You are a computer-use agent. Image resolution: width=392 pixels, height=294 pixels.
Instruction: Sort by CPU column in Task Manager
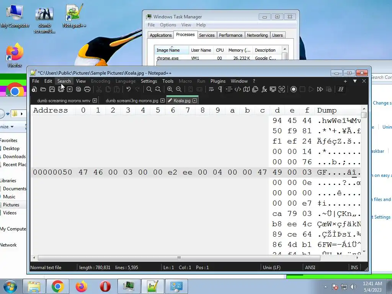(220, 50)
